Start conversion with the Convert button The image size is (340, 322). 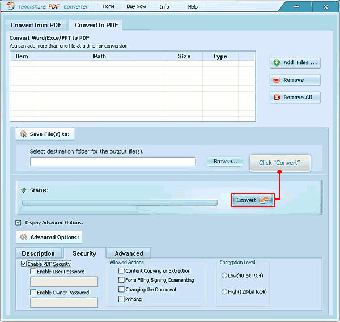coord(253,200)
